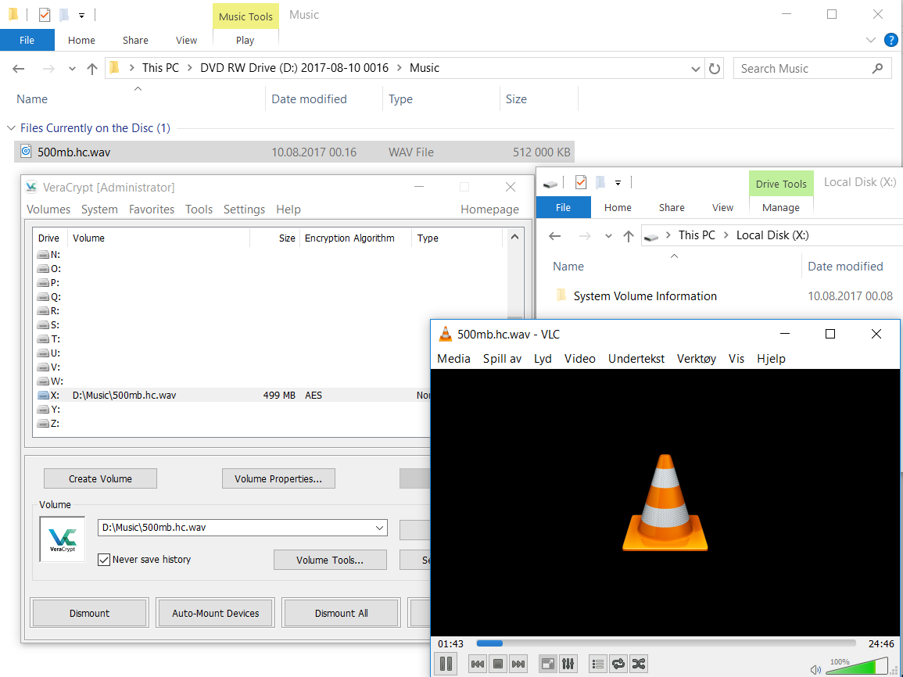Open VeraCrypt Volumes menu

coord(48,210)
